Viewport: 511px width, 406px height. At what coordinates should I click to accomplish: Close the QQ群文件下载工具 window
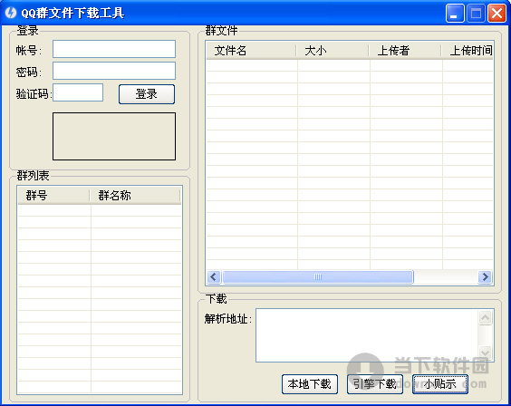coord(497,14)
